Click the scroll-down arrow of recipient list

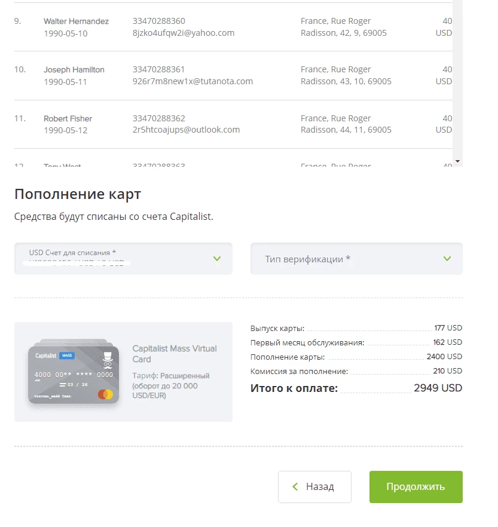pos(457,161)
